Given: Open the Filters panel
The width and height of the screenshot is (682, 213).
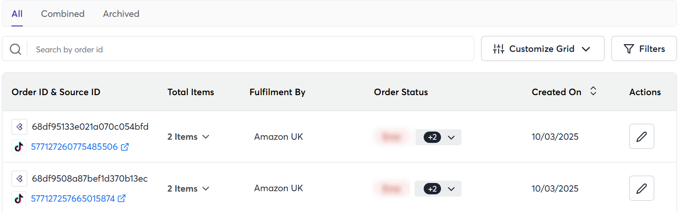Looking at the screenshot, I should click(644, 49).
